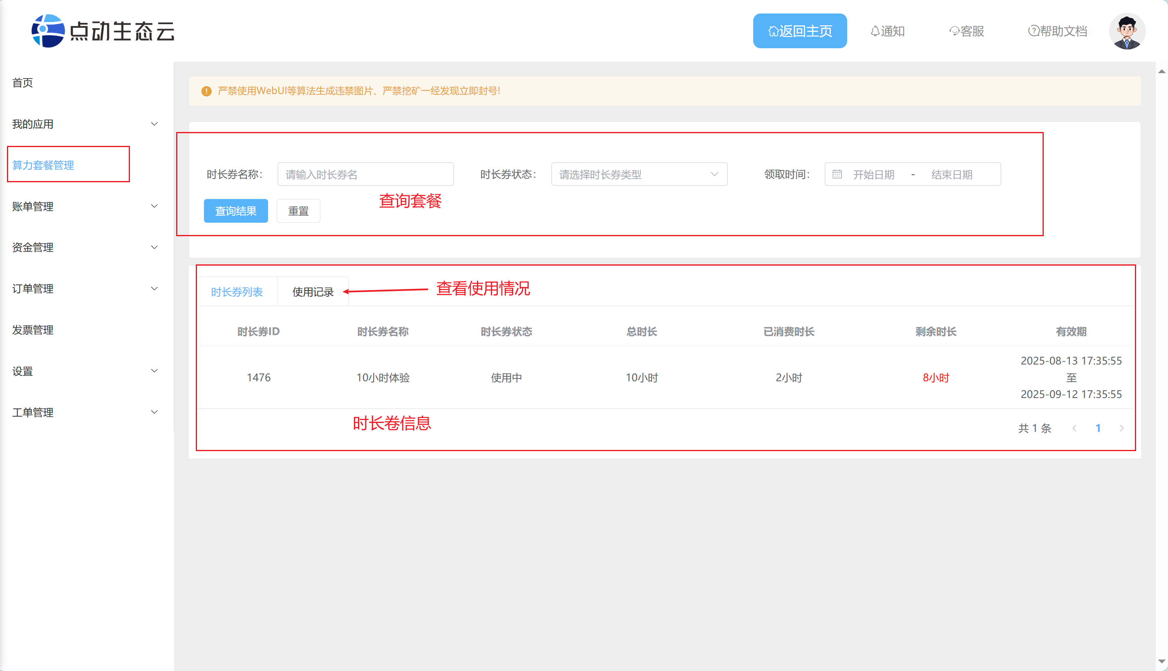Expand 设置 menu chevron

154,371
